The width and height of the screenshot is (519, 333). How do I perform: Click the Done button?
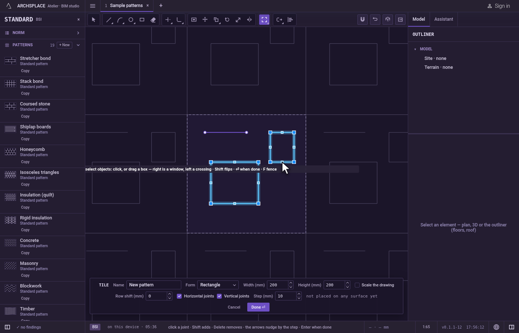[x=258, y=307]
